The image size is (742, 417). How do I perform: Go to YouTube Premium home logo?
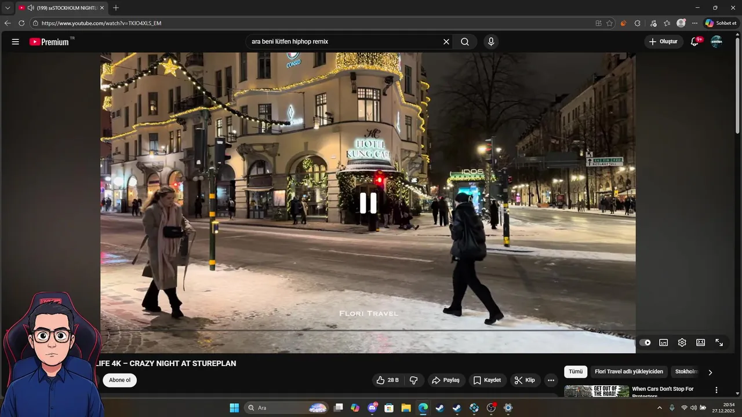[49, 42]
